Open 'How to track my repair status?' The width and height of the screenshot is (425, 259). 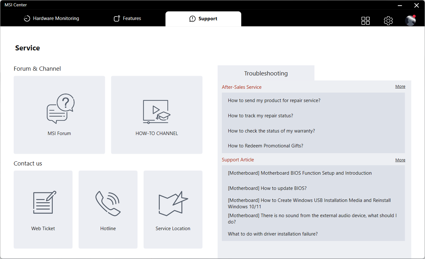tap(260, 116)
